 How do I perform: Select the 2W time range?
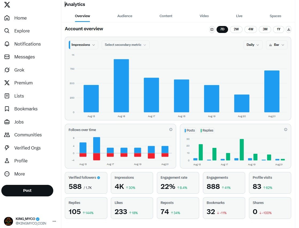tap(236, 29)
